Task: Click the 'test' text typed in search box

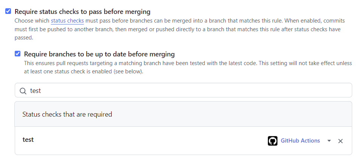Action: pos(36,91)
